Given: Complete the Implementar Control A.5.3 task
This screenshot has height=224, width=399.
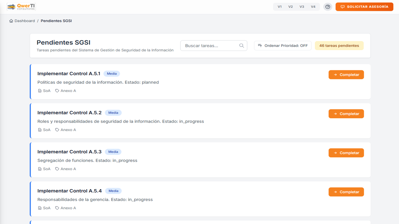Looking at the screenshot, I should [346, 153].
